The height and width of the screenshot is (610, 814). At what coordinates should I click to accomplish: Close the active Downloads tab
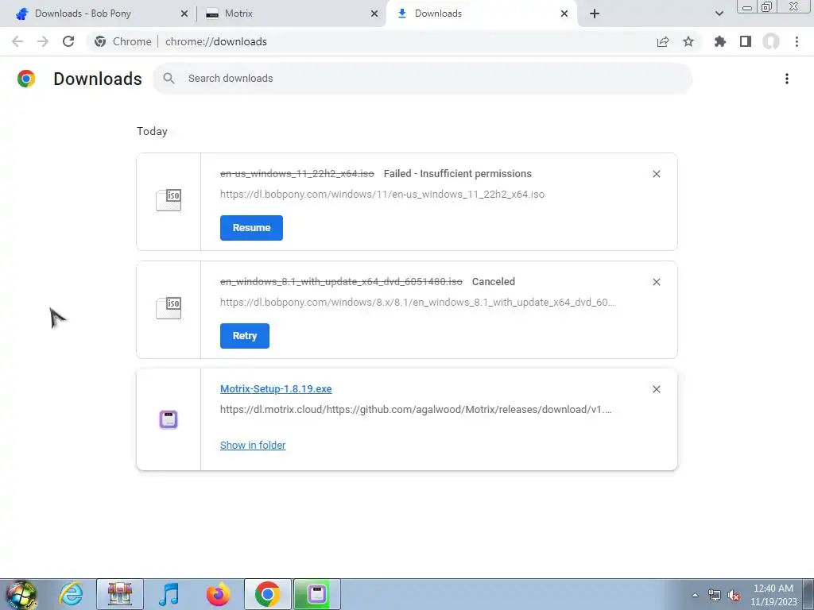click(564, 14)
